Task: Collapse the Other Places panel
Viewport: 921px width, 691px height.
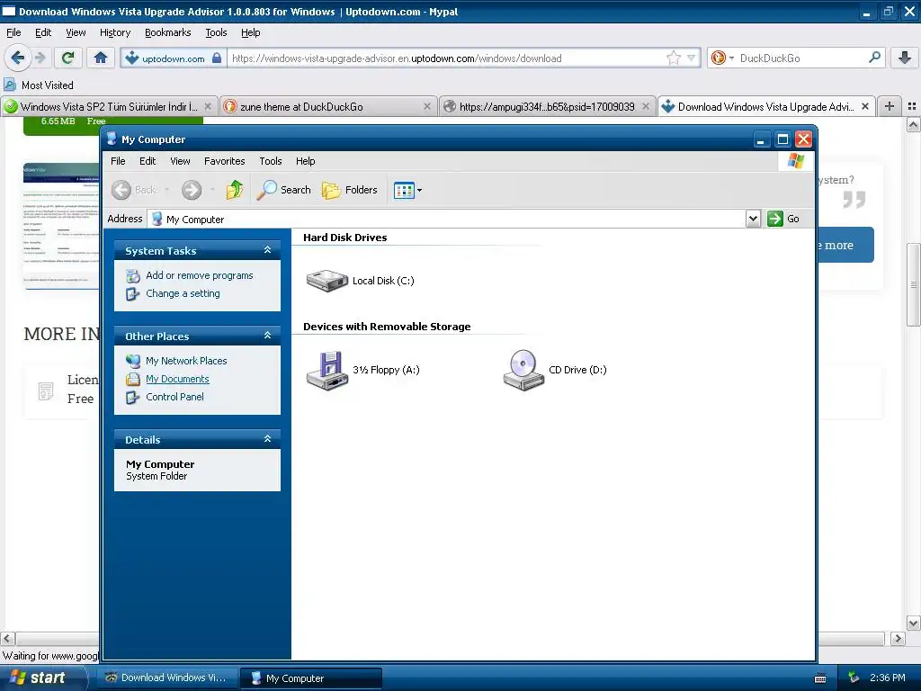Action: point(267,336)
